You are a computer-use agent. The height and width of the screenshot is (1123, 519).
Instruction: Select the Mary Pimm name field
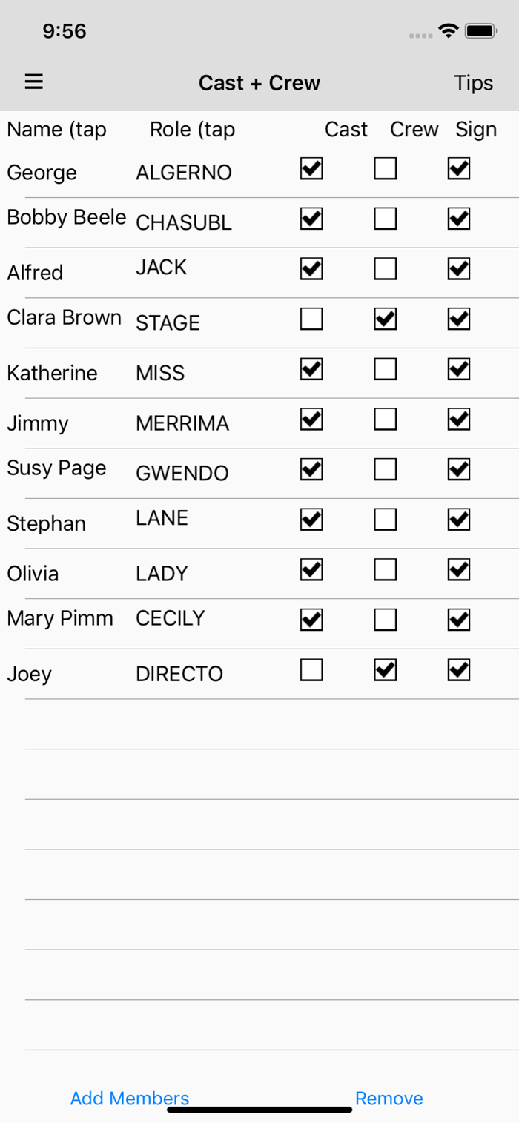point(59,618)
